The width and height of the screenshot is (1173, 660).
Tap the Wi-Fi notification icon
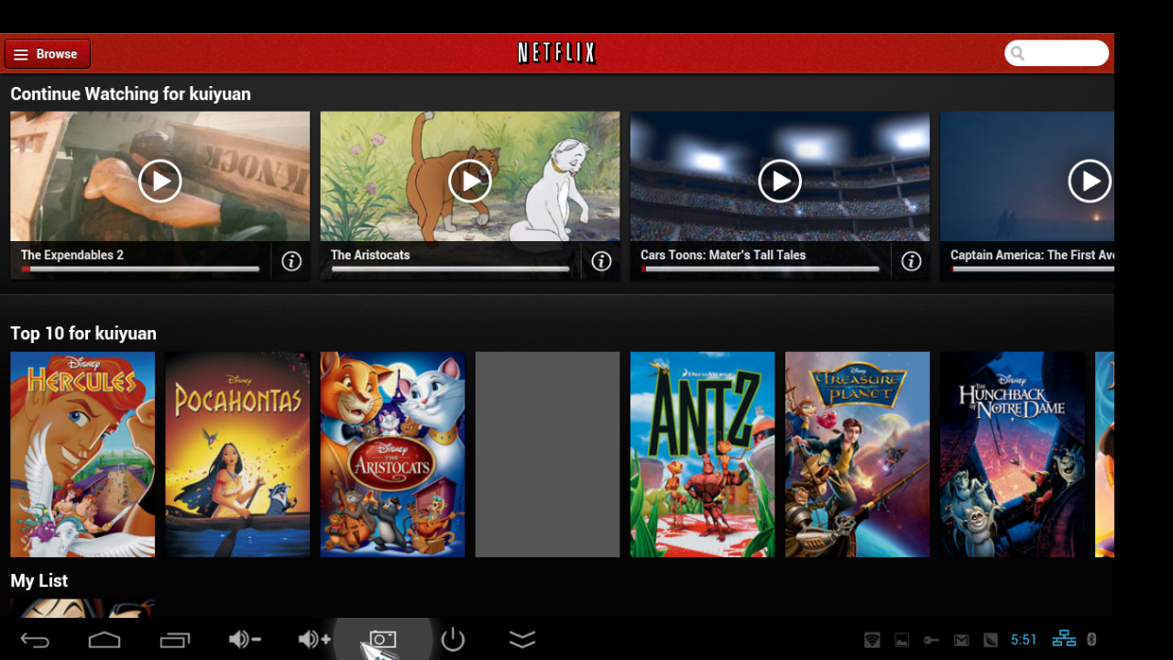[x=872, y=640]
